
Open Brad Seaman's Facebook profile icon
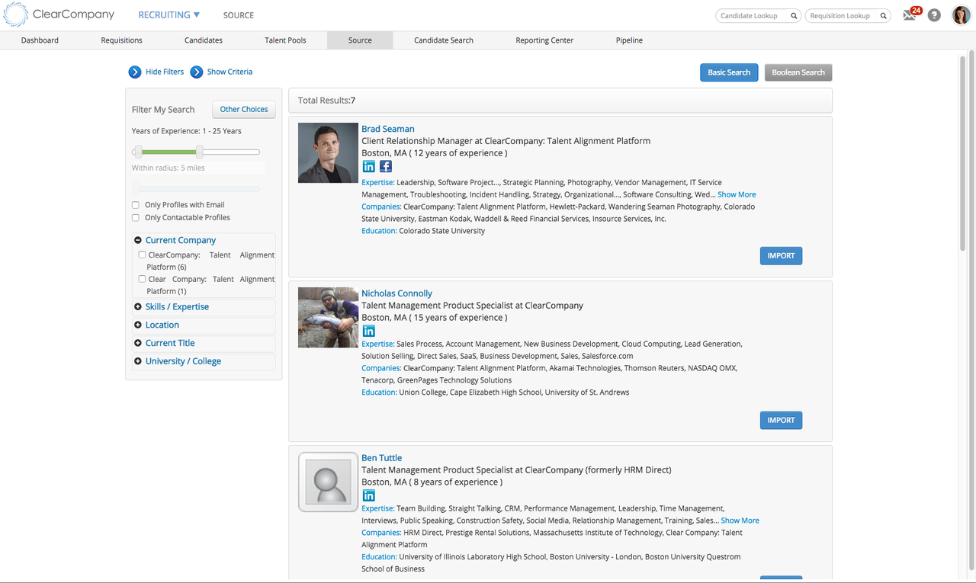click(385, 165)
